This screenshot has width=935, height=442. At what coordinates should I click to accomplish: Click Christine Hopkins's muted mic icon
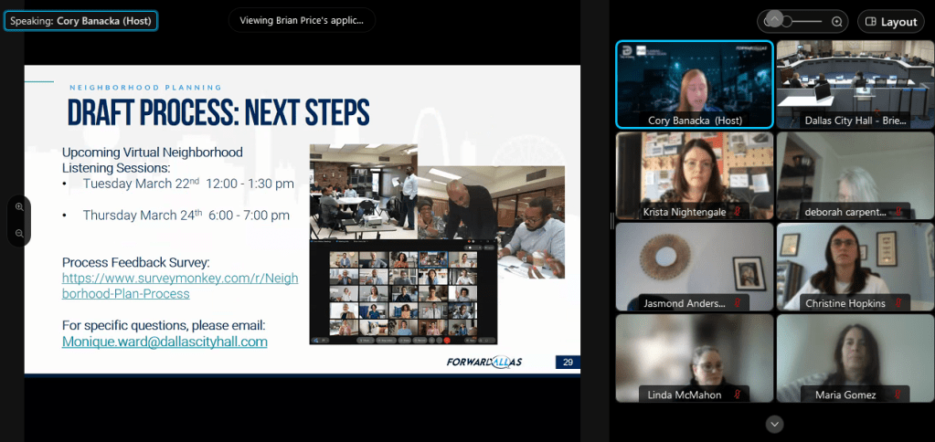click(898, 303)
